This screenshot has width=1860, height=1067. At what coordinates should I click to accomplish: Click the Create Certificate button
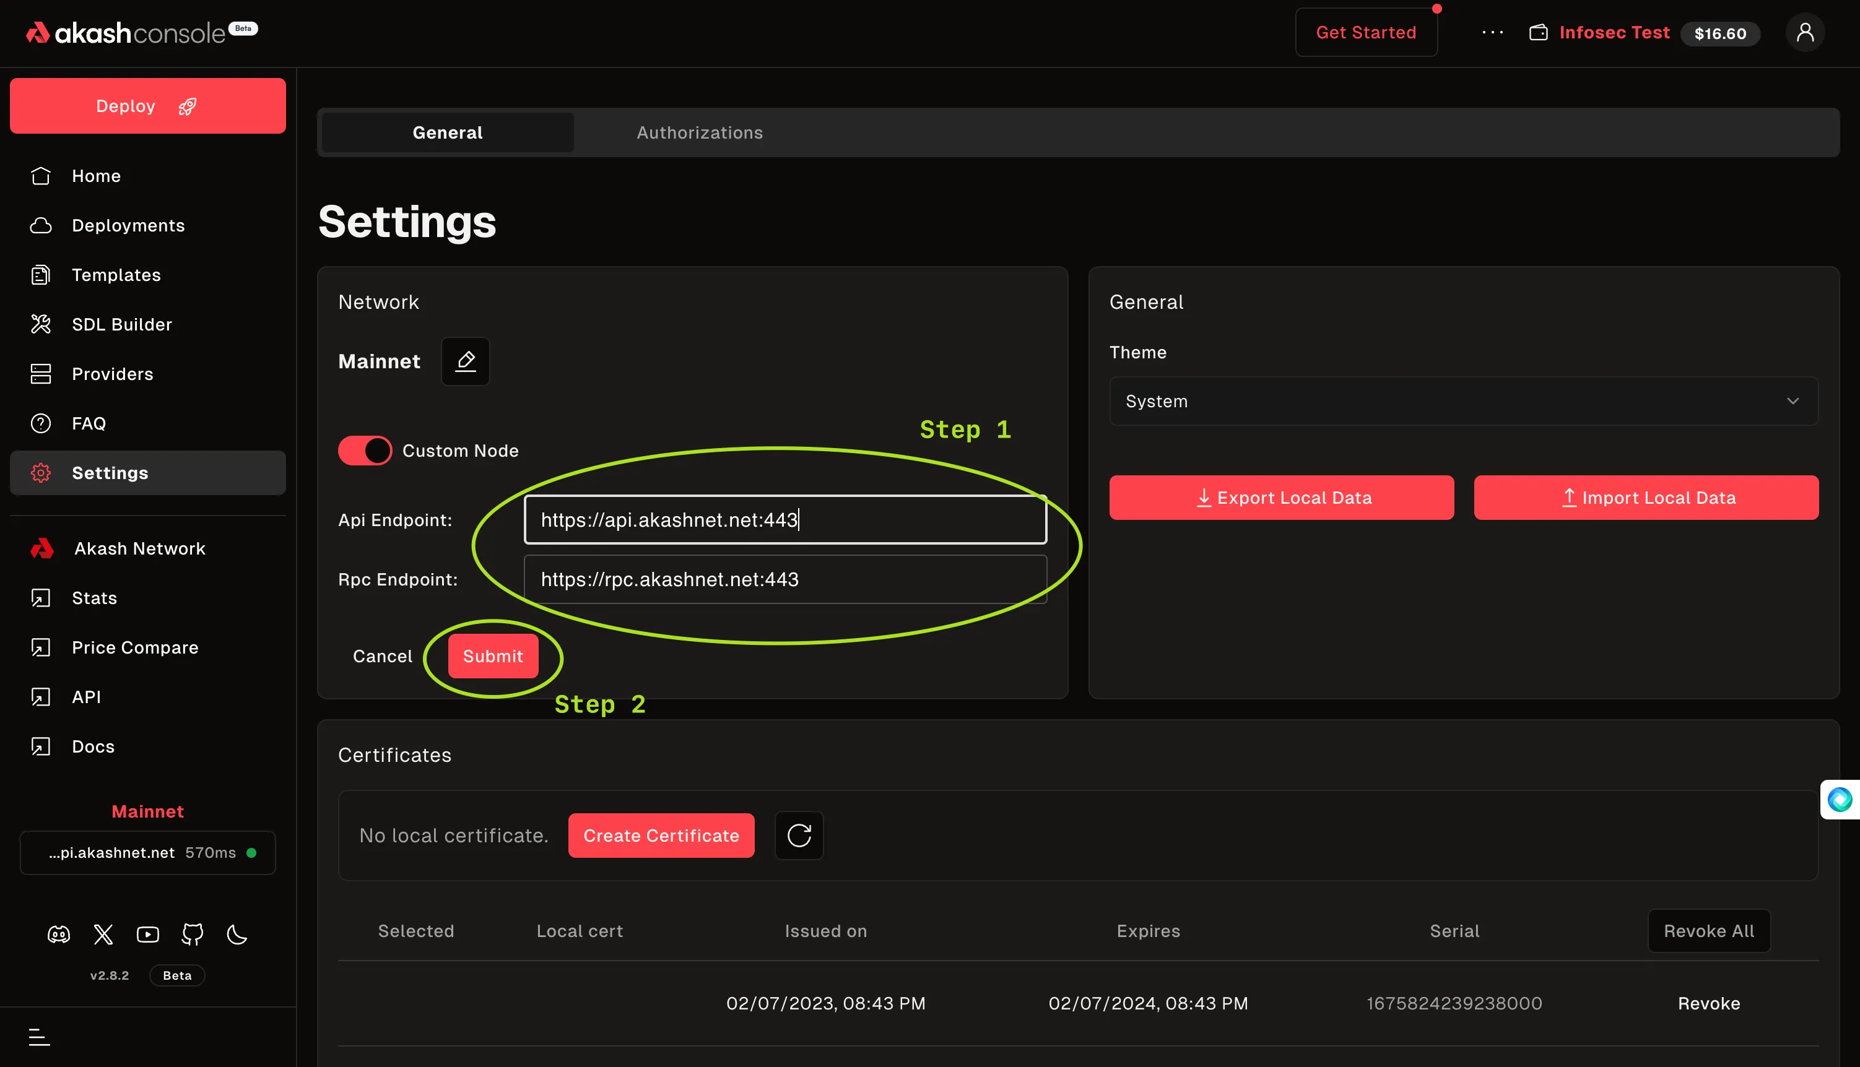pyautogui.click(x=661, y=836)
